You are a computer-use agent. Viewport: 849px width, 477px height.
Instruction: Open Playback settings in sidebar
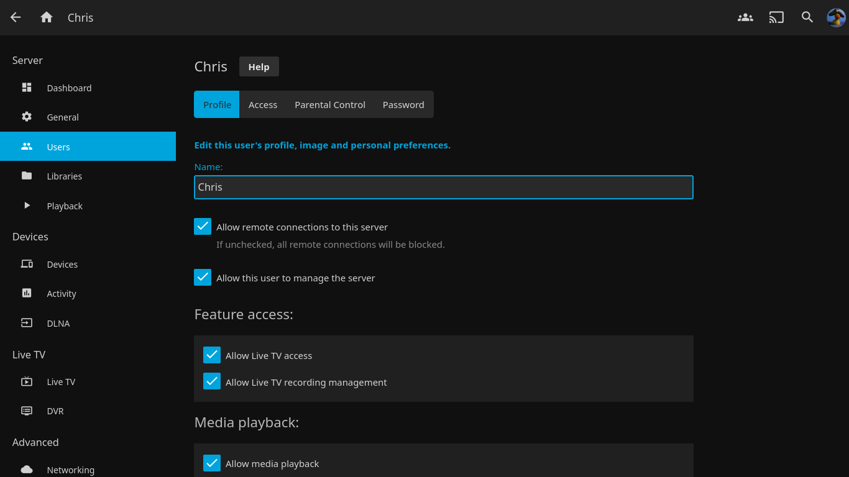(x=65, y=206)
